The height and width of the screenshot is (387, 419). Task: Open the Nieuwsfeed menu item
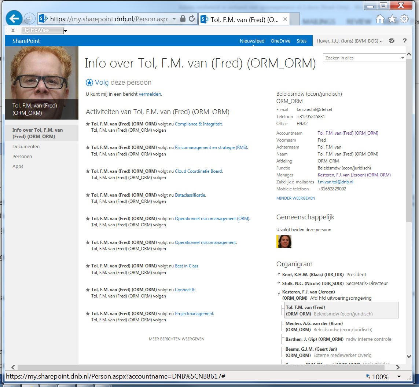252,41
